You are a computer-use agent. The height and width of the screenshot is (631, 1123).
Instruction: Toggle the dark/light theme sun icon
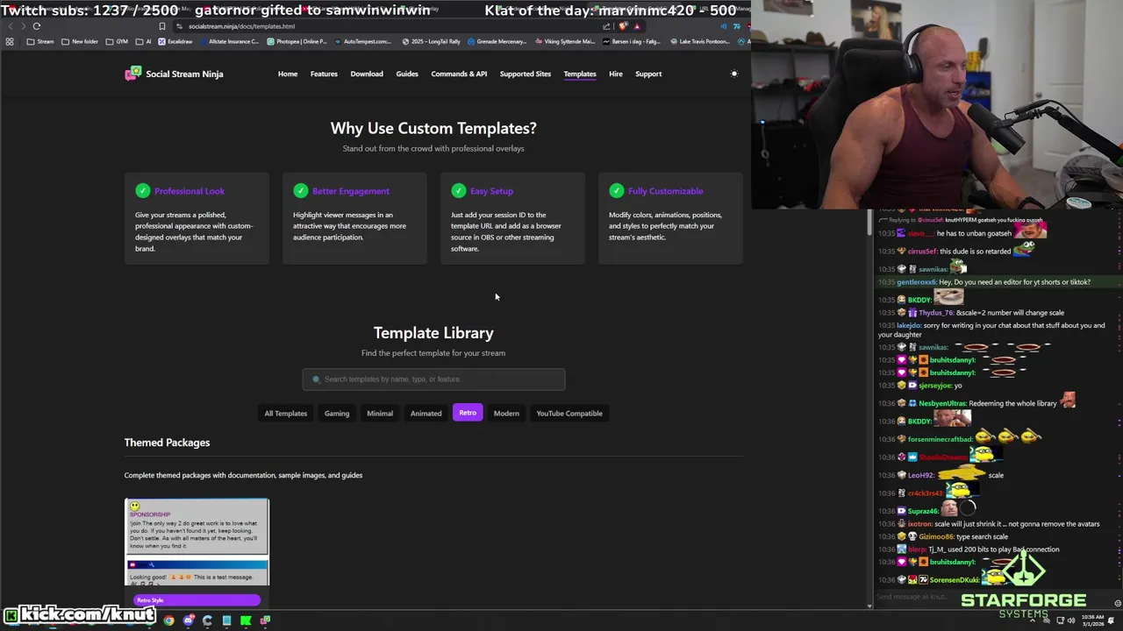point(734,74)
